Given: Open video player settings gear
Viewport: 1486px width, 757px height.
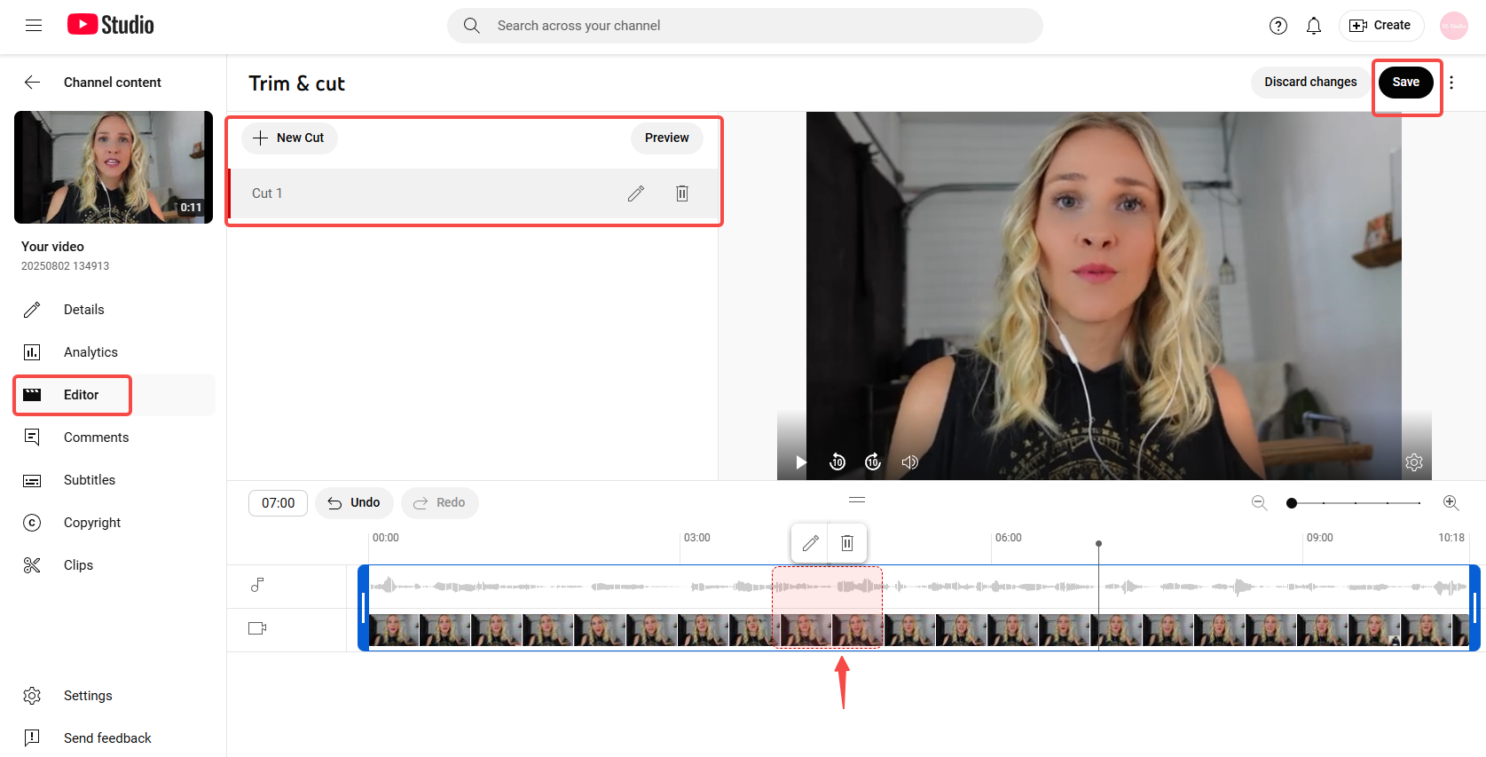Looking at the screenshot, I should pyautogui.click(x=1413, y=462).
